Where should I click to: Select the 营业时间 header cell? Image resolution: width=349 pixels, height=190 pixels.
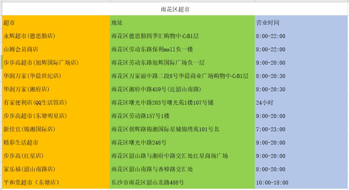[301, 22]
